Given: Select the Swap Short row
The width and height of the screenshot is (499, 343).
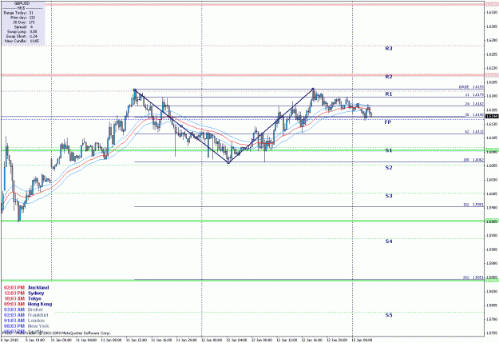Looking at the screenshot, I should pyautogui.click(x=21, y=36).
